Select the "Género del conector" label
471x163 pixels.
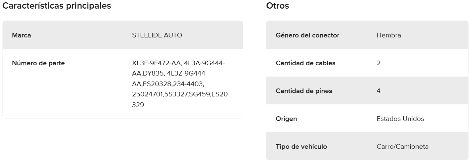click(307, 35)
